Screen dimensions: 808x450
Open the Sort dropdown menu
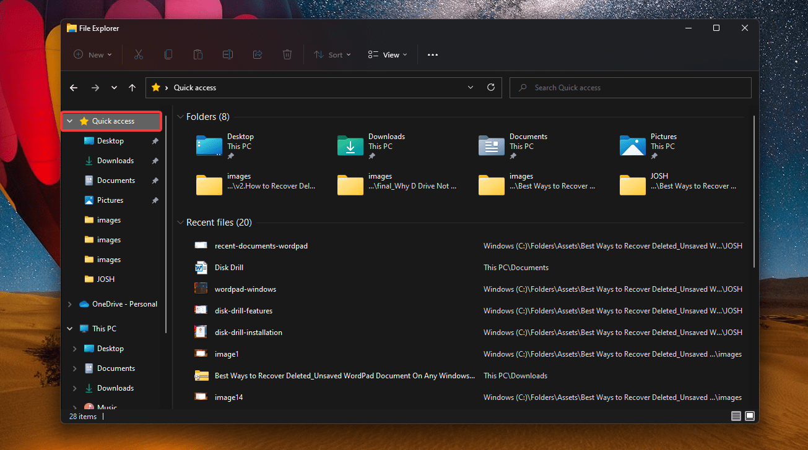(x=332, y=54)
